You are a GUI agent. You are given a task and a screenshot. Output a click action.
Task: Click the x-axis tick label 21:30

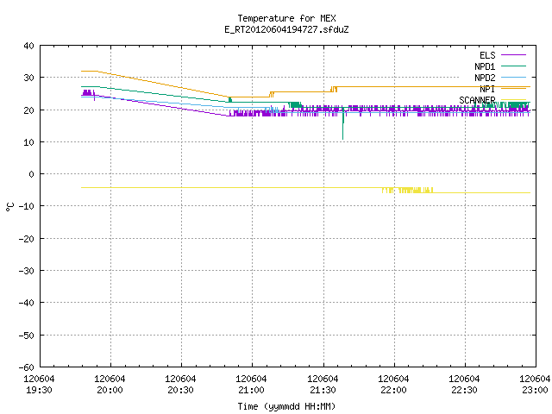click(323, 390)
